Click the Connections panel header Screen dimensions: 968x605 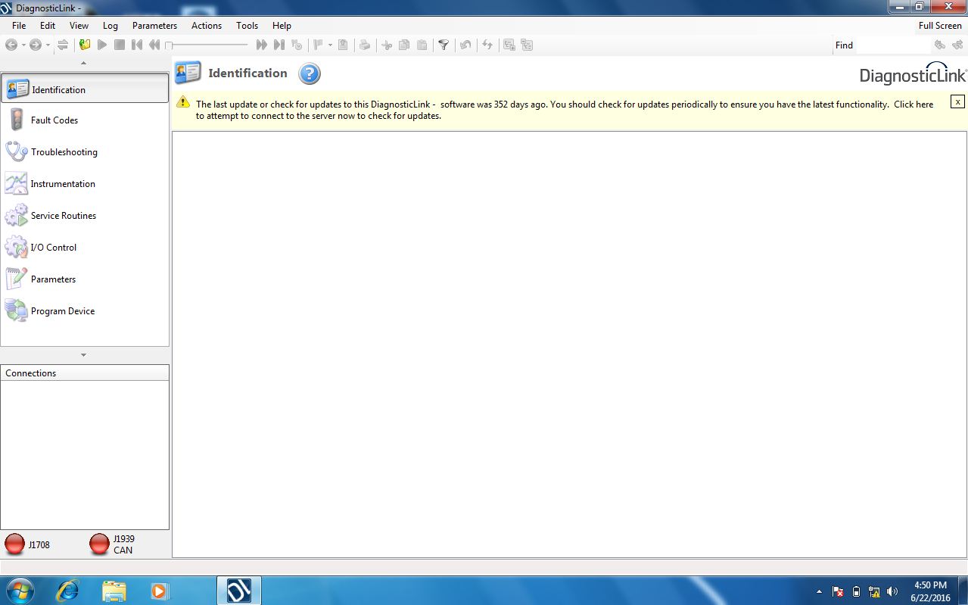point(85,373)
